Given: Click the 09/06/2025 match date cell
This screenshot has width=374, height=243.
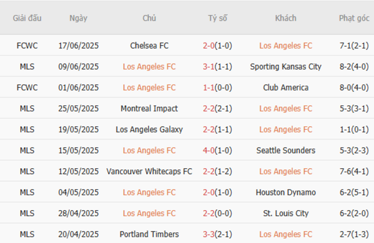Looking at the screenshot, I should 78,67.
